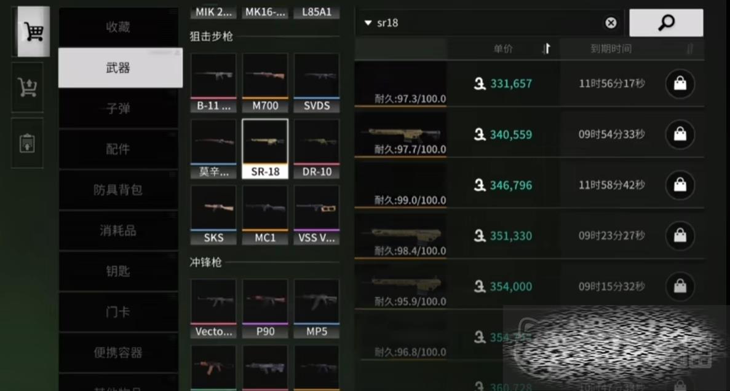Viewport: 730px width, 391px height.
Task: Pick the P90 submachine gun tile
Action: (265, 308)
